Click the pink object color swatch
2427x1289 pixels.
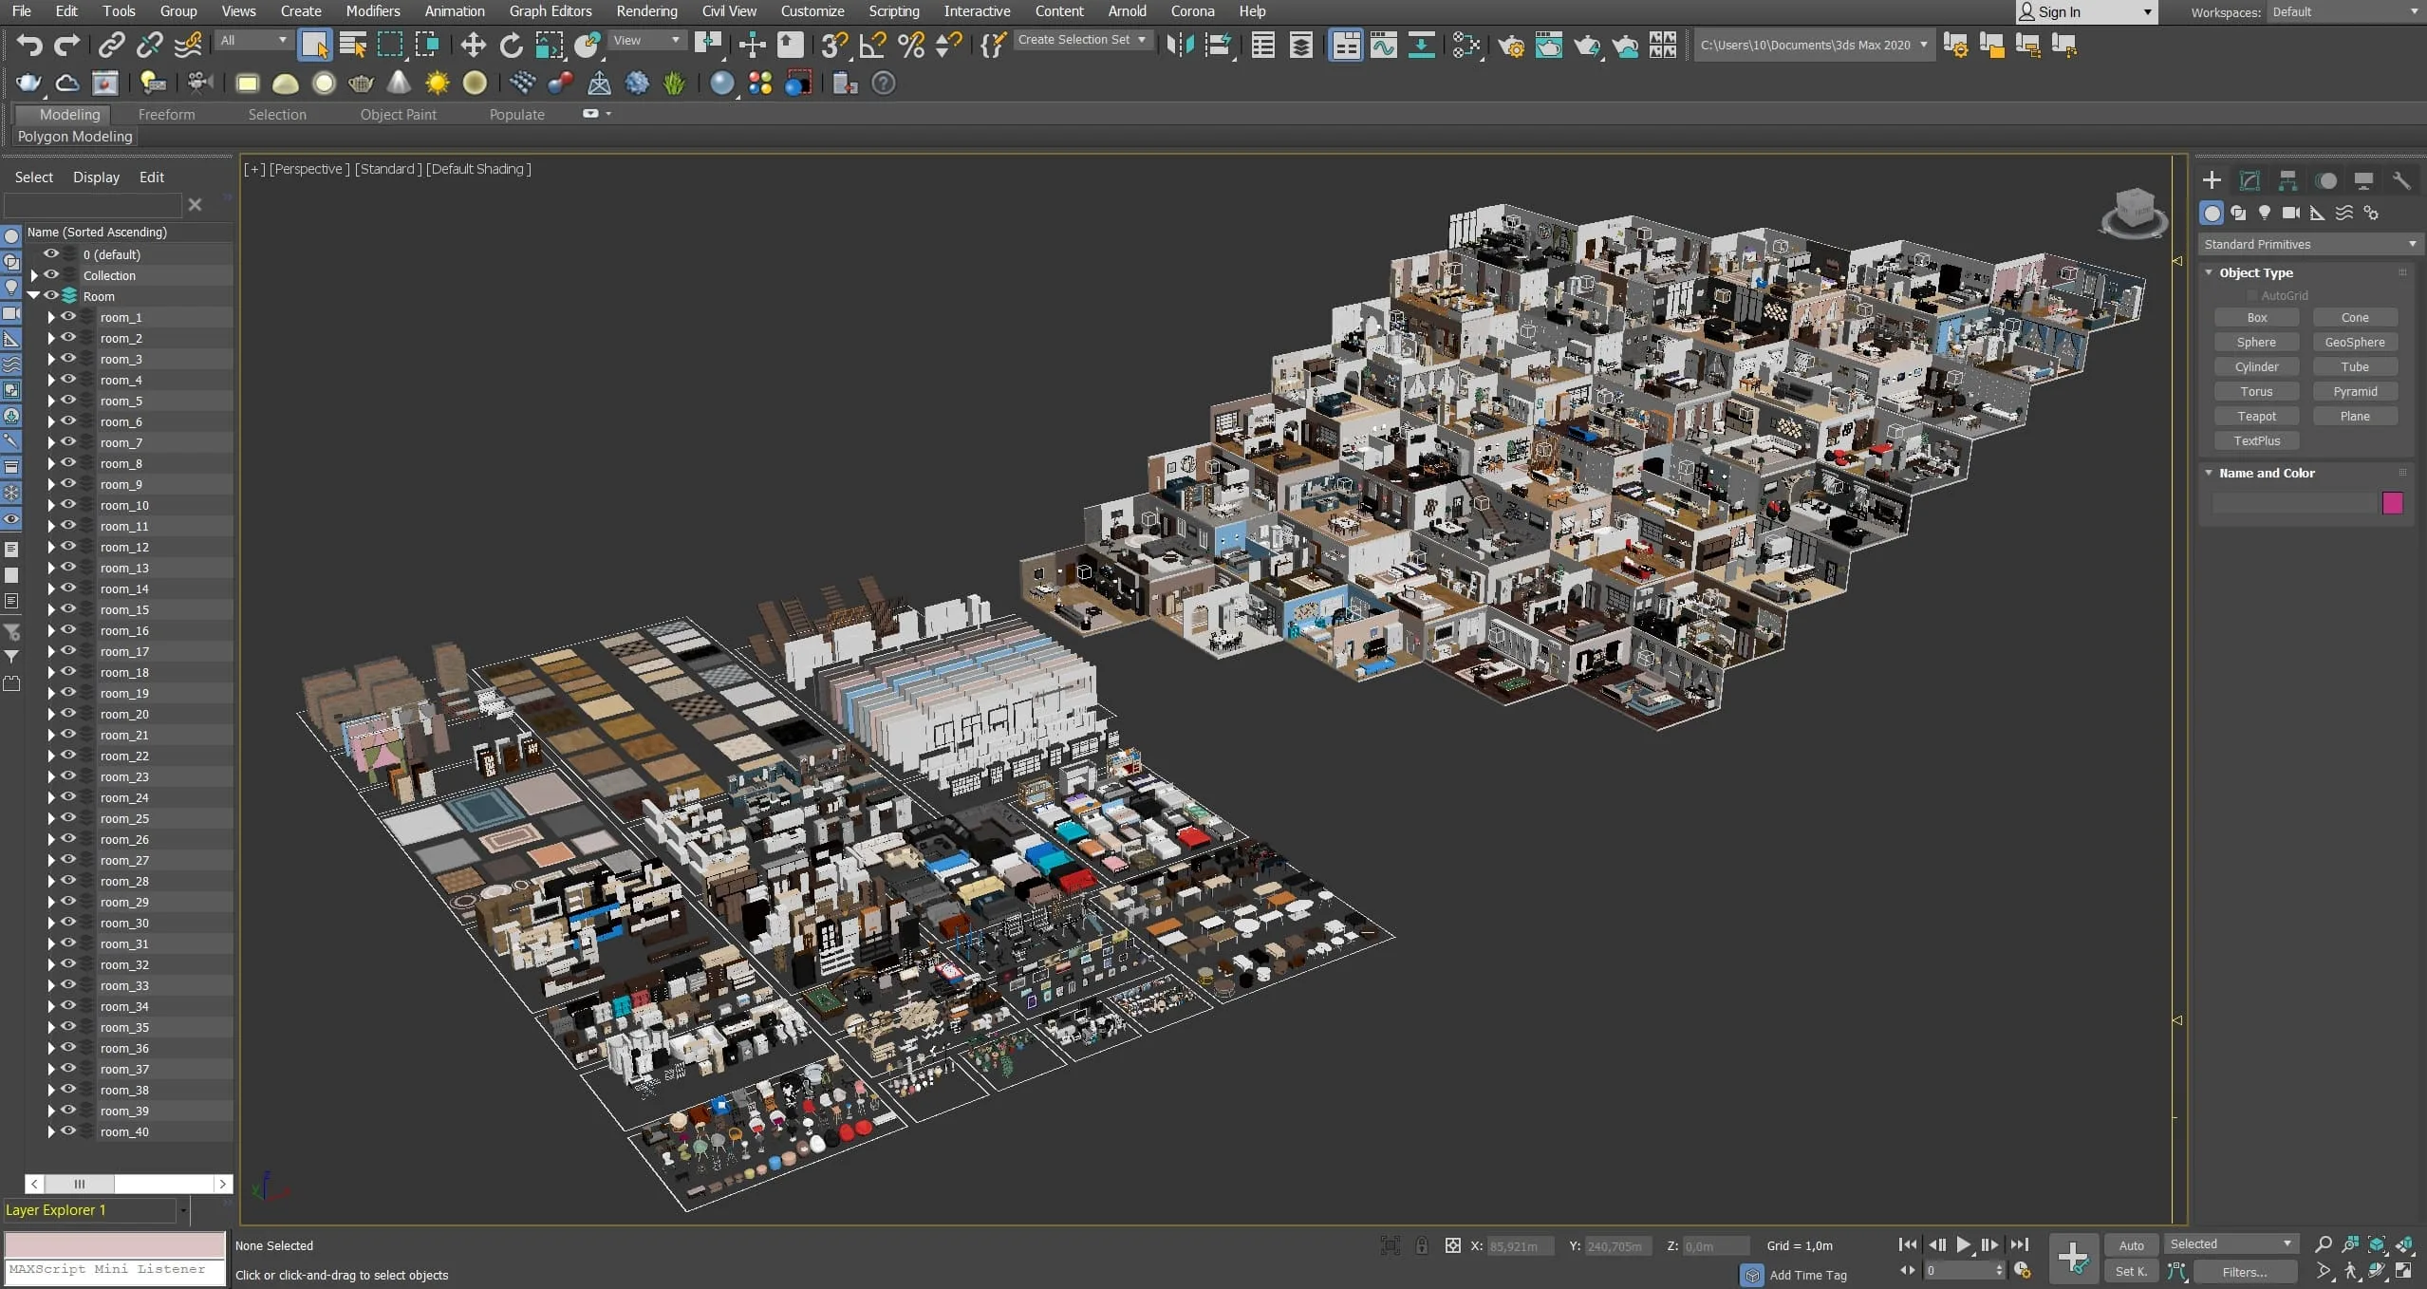tap(2392, 503)
